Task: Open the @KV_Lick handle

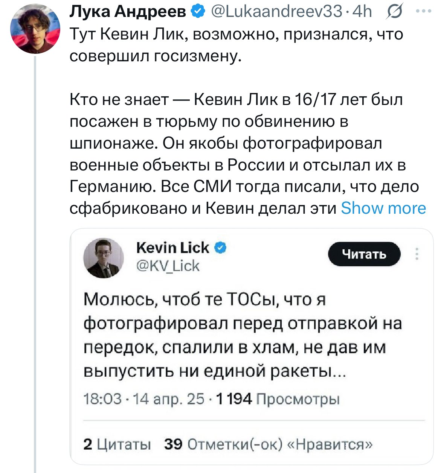Action: [x=168, y=266]
